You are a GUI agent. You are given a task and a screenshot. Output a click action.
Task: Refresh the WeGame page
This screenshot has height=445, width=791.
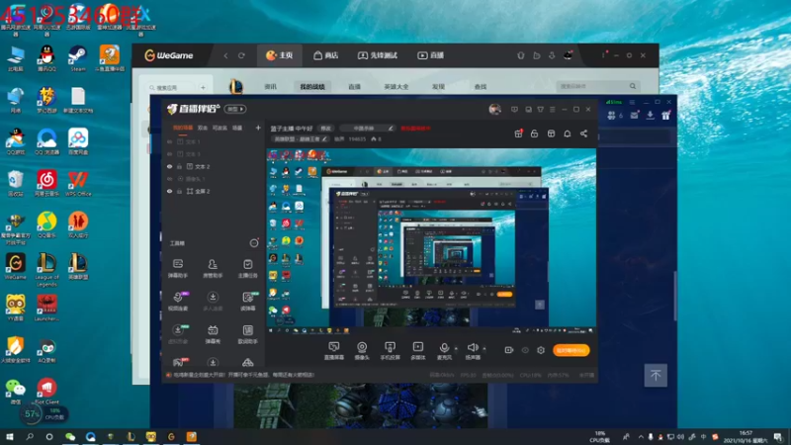pos(241,55)
